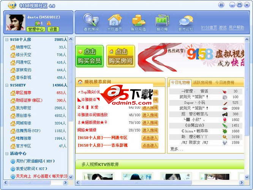Open 我为歌狂 category

point(24,108)
